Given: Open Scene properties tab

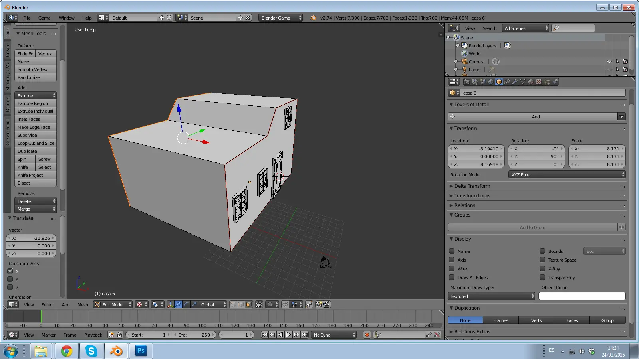Looking at the screenshot, I should [x=483, y=82].
